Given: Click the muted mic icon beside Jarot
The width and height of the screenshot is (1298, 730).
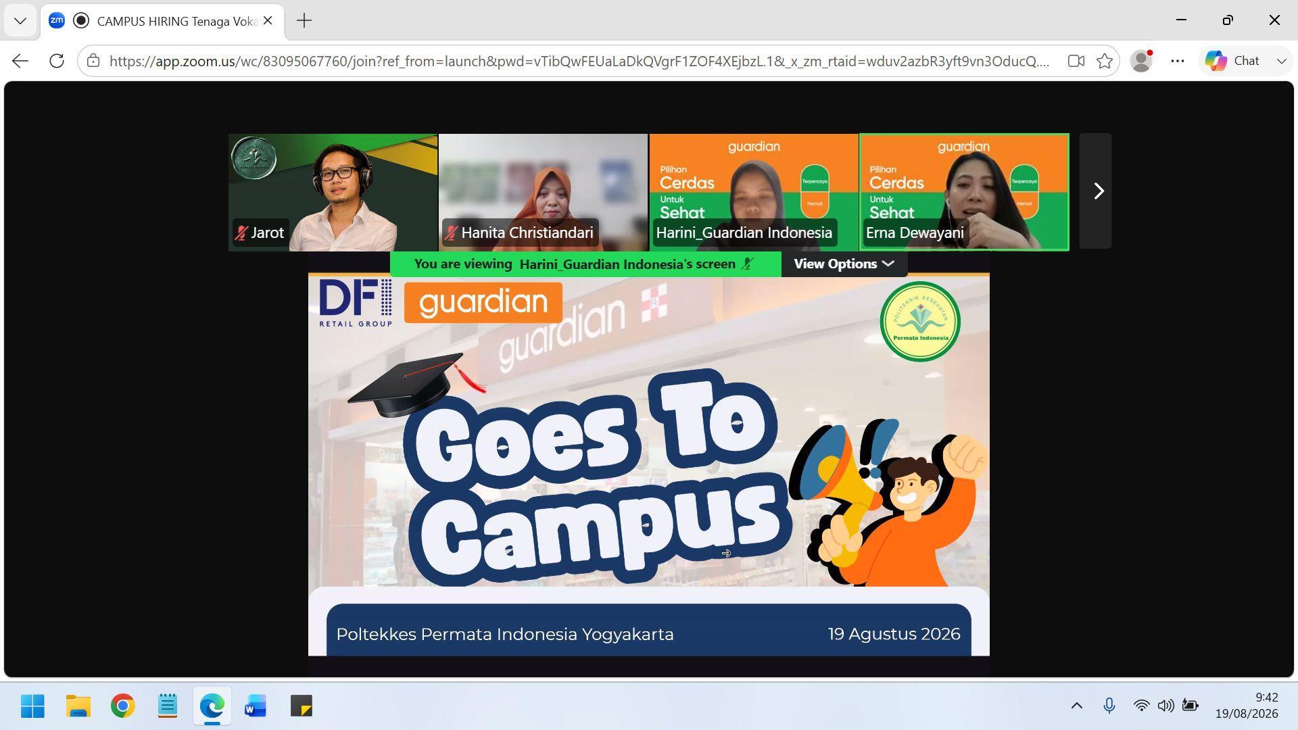Looking at the screenshot, I should point(241,233).
